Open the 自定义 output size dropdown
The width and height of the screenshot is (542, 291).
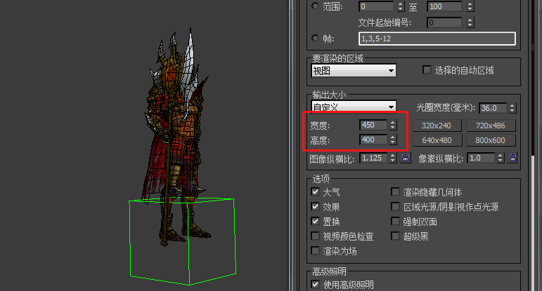pyautogui.click(x=354, y=107)
